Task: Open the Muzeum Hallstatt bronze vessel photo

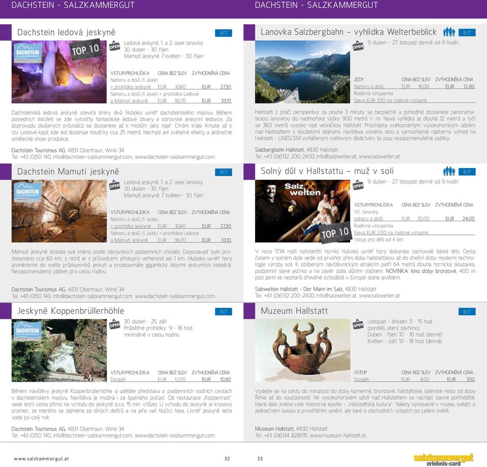Action: 302,350
